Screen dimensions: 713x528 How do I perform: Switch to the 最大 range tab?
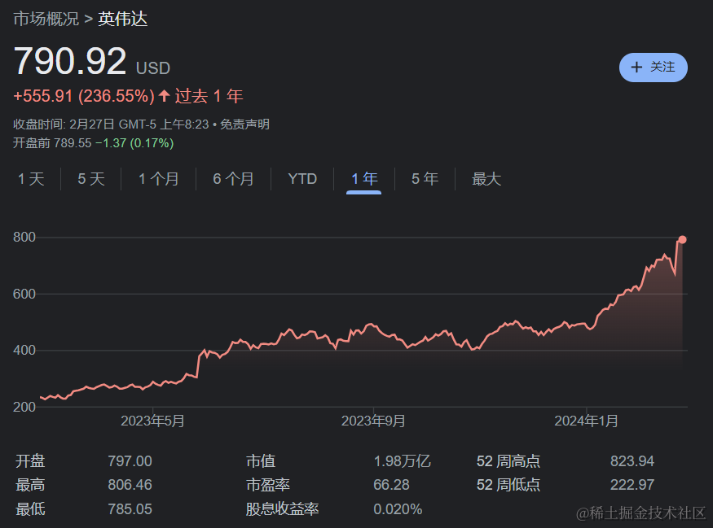[x=486, y=179]
